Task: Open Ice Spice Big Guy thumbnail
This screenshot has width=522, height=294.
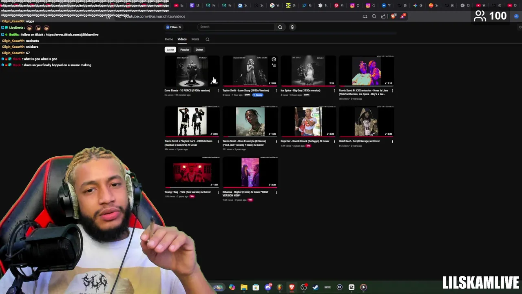Action: pos(308,71)
